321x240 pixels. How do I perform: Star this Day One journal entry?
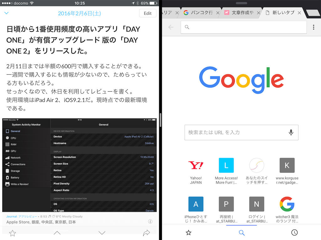[13, 233]
